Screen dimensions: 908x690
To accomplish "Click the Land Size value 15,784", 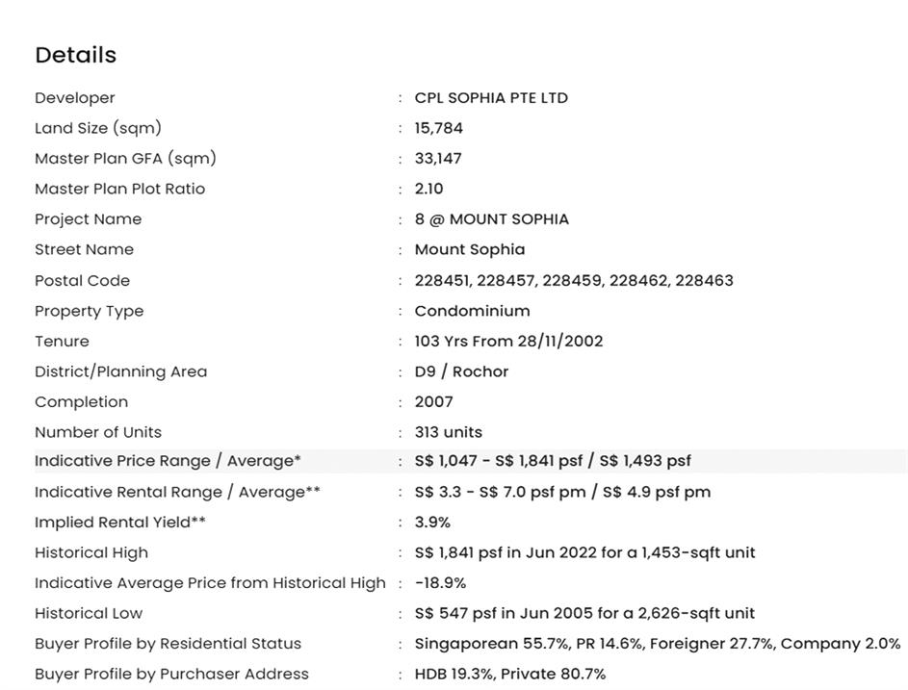I will 438,128.
